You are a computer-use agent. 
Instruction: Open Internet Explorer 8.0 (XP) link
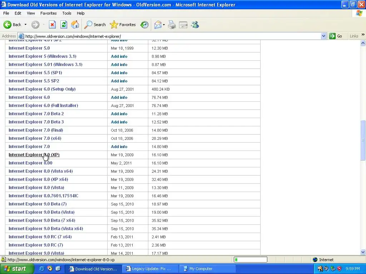(34, 155)
